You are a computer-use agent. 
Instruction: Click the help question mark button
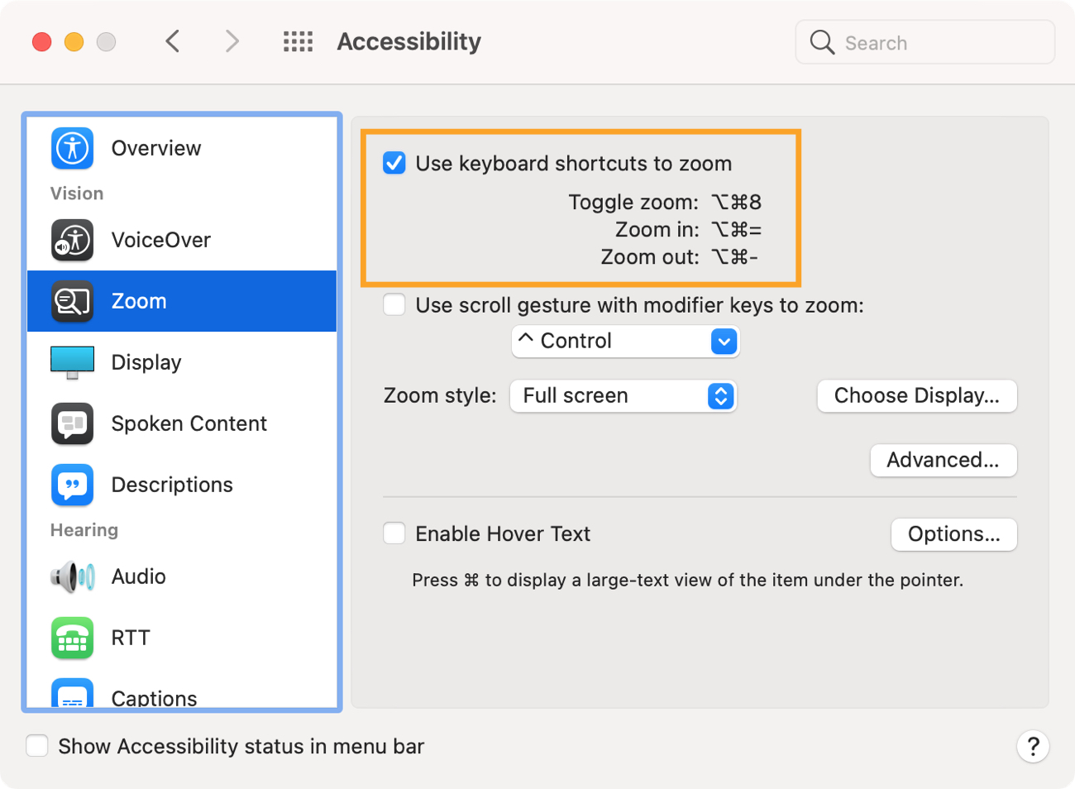[x=1033, y=747]
